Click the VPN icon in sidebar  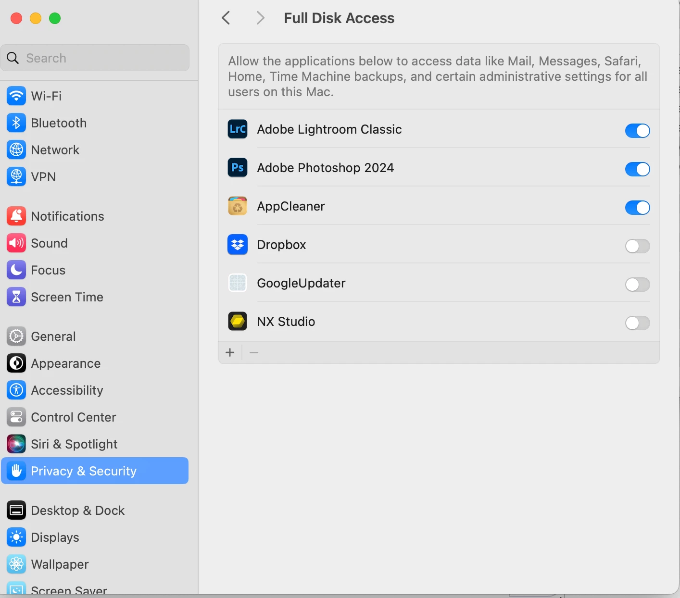point(16,177)
